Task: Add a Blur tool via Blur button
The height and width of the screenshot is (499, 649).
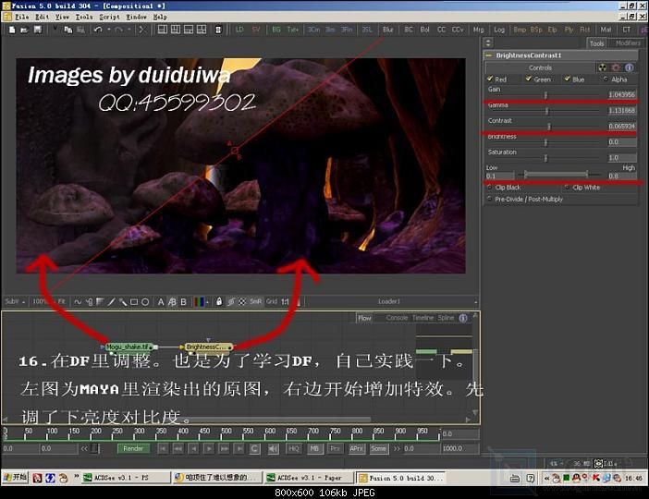Action: coord(387,30)
